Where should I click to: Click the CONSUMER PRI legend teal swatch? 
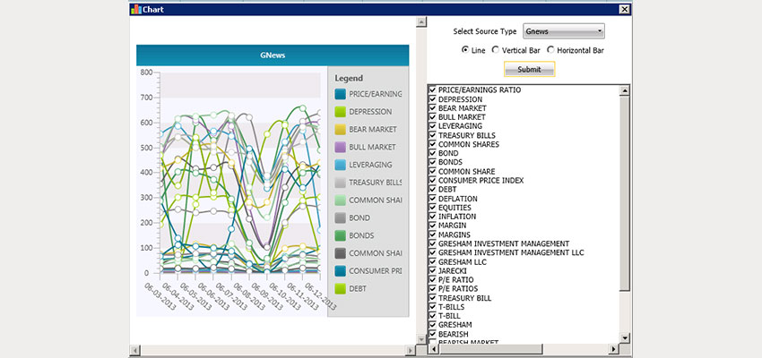tap(340, 270)
